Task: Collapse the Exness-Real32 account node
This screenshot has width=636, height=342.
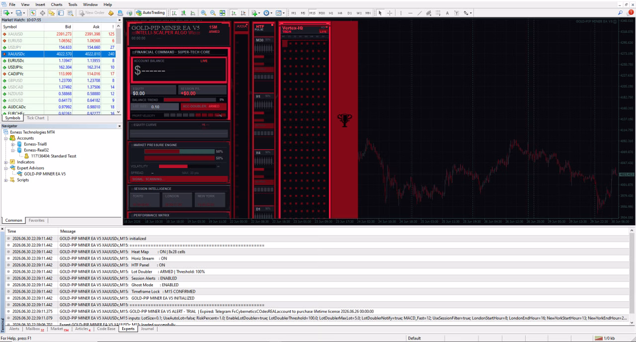Action: pos(13,150)
